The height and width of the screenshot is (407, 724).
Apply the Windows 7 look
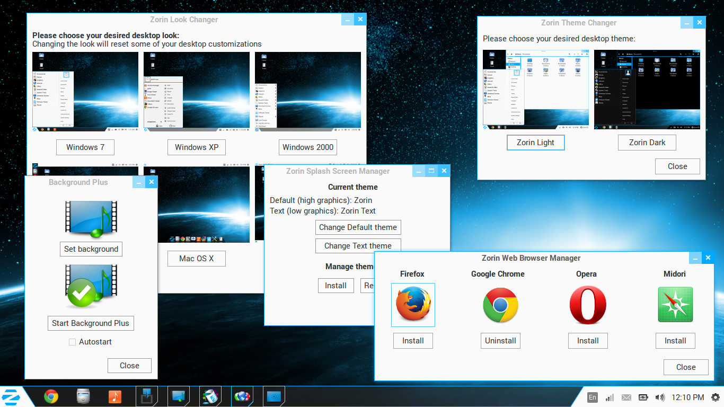(85, 147)
